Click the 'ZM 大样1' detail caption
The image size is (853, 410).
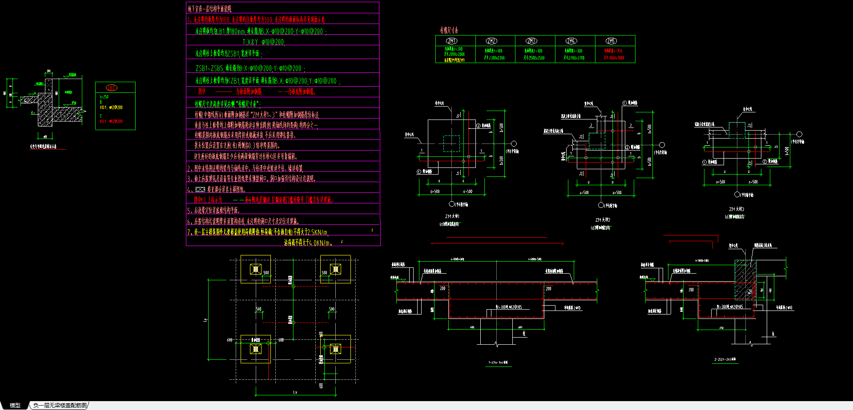452,216
